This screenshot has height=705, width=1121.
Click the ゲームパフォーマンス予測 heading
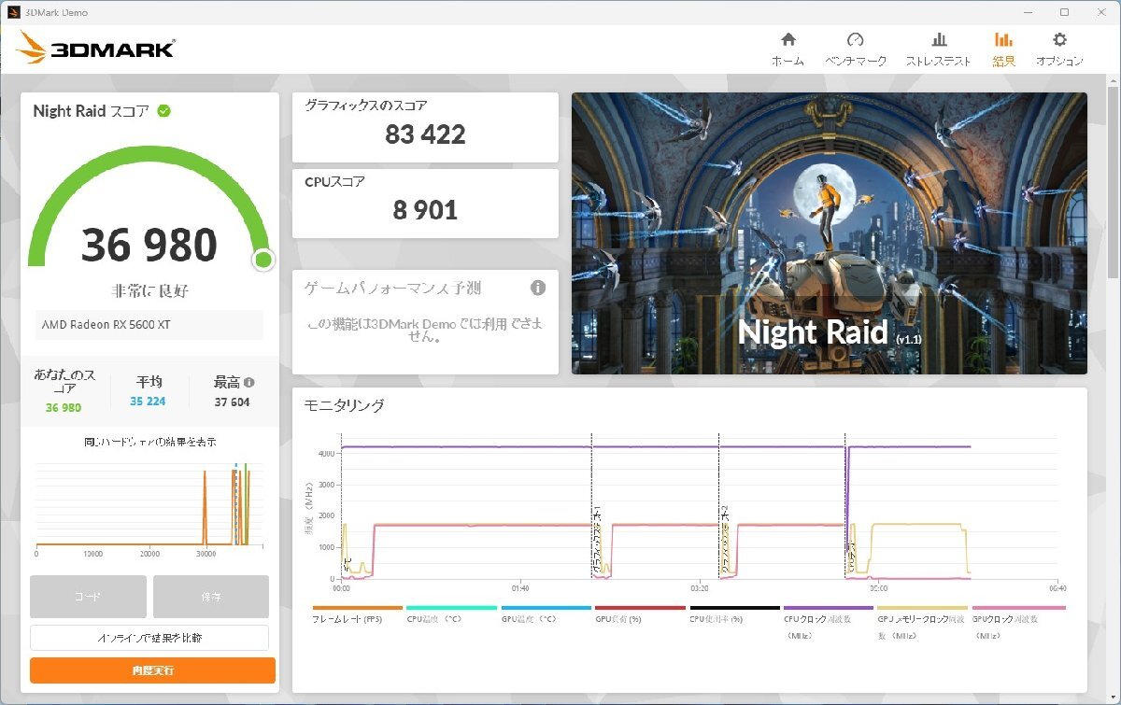(x=392, y=288)
